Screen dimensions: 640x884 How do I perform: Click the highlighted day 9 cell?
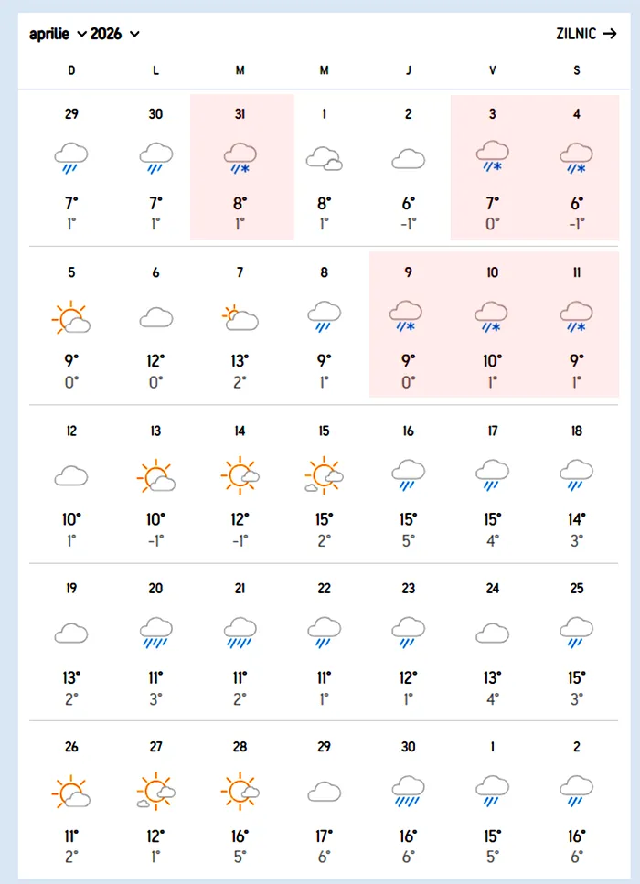click(x=408, y=325)
